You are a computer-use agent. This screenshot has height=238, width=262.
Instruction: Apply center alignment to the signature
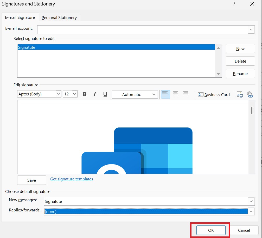[x=175, y=94]
